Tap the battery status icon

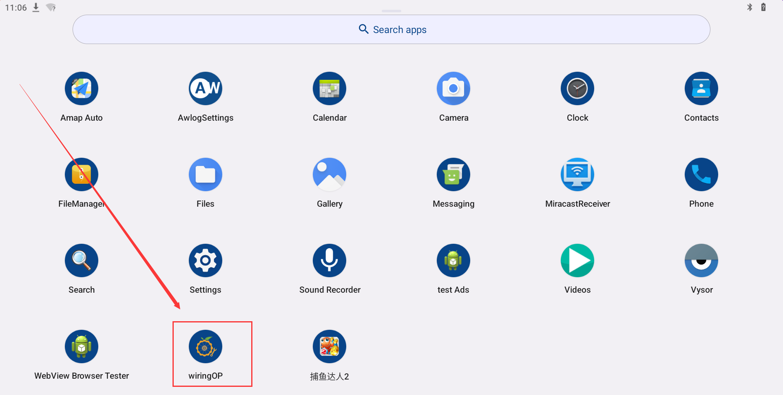pyautogui.click(x=763, y=7)
